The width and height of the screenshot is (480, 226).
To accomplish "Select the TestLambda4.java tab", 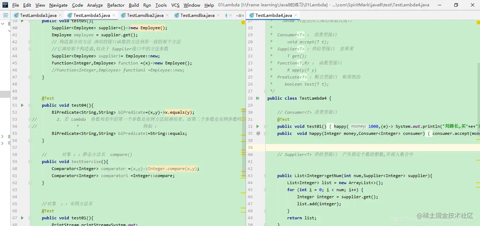I will click(273, 15).
